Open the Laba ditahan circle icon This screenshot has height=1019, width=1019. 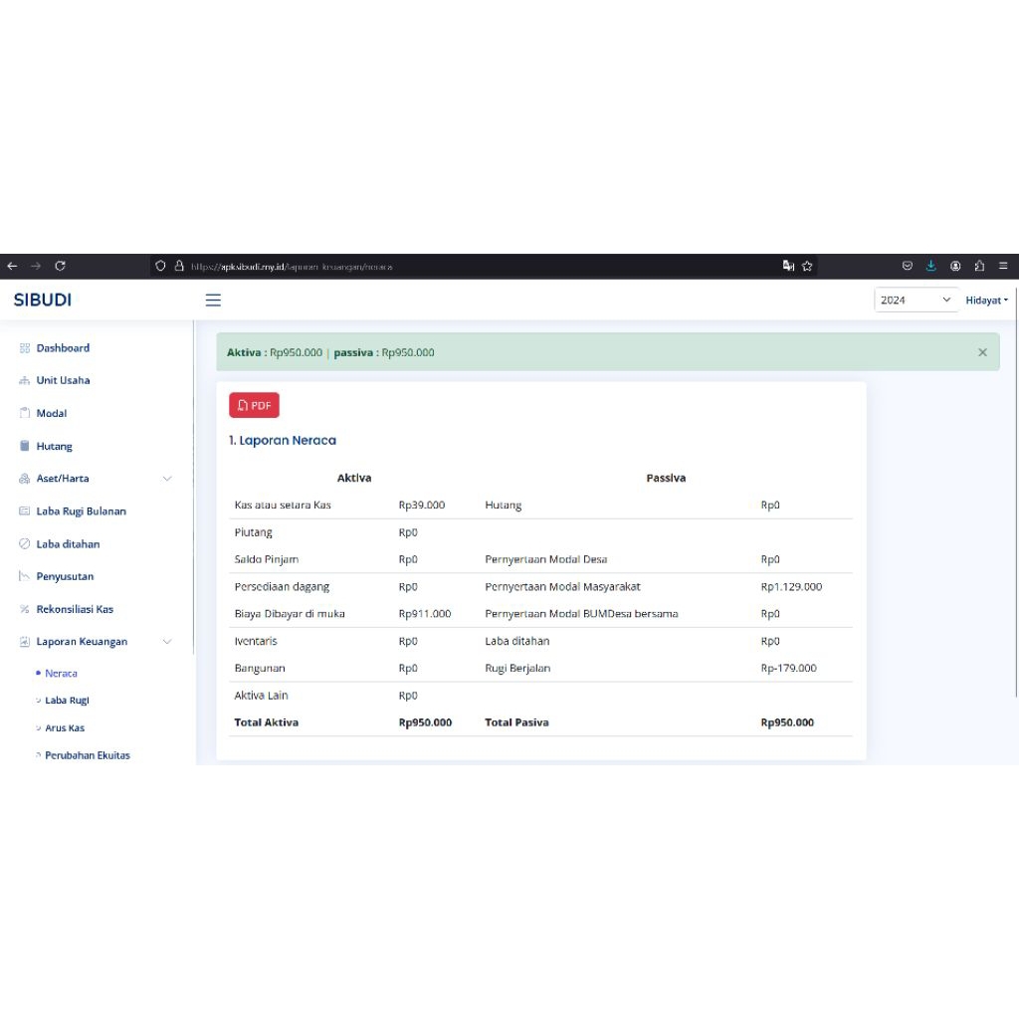click(24, 543)
